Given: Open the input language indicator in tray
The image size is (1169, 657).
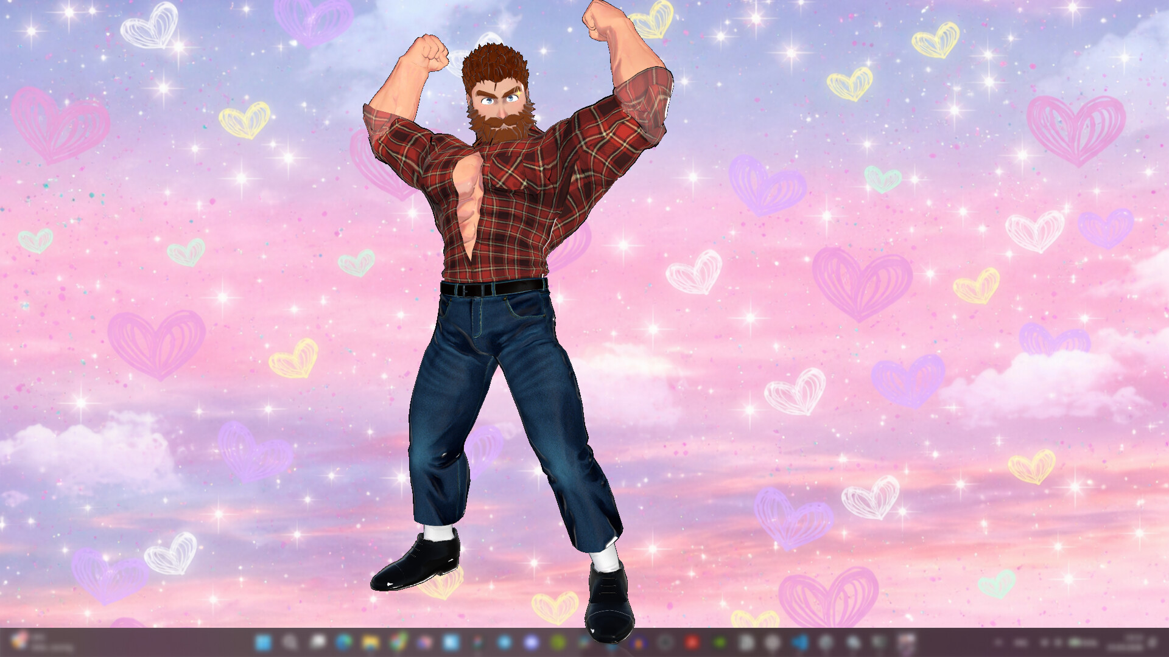Looking at the screenshot, I should 1021,642.
